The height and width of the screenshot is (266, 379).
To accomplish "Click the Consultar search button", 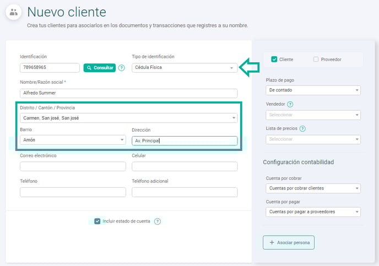I will point(100,68).
